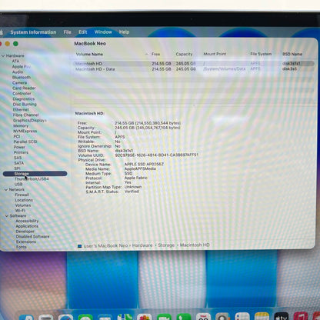Screen dimensions: 320x320
Task: Click the Volume UUID value text
Action: (157, 155)
